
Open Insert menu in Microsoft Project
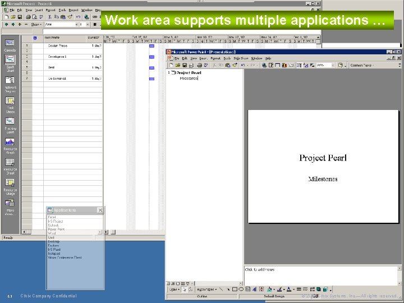point(39,10)
